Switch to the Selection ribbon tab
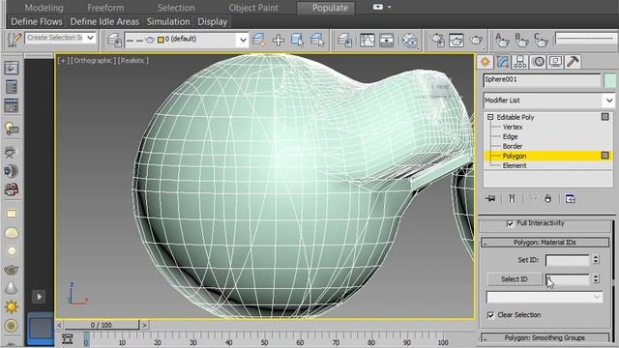The height and width of the screenshot is (348, 619). pyautogui.click(x=176, y=8)
